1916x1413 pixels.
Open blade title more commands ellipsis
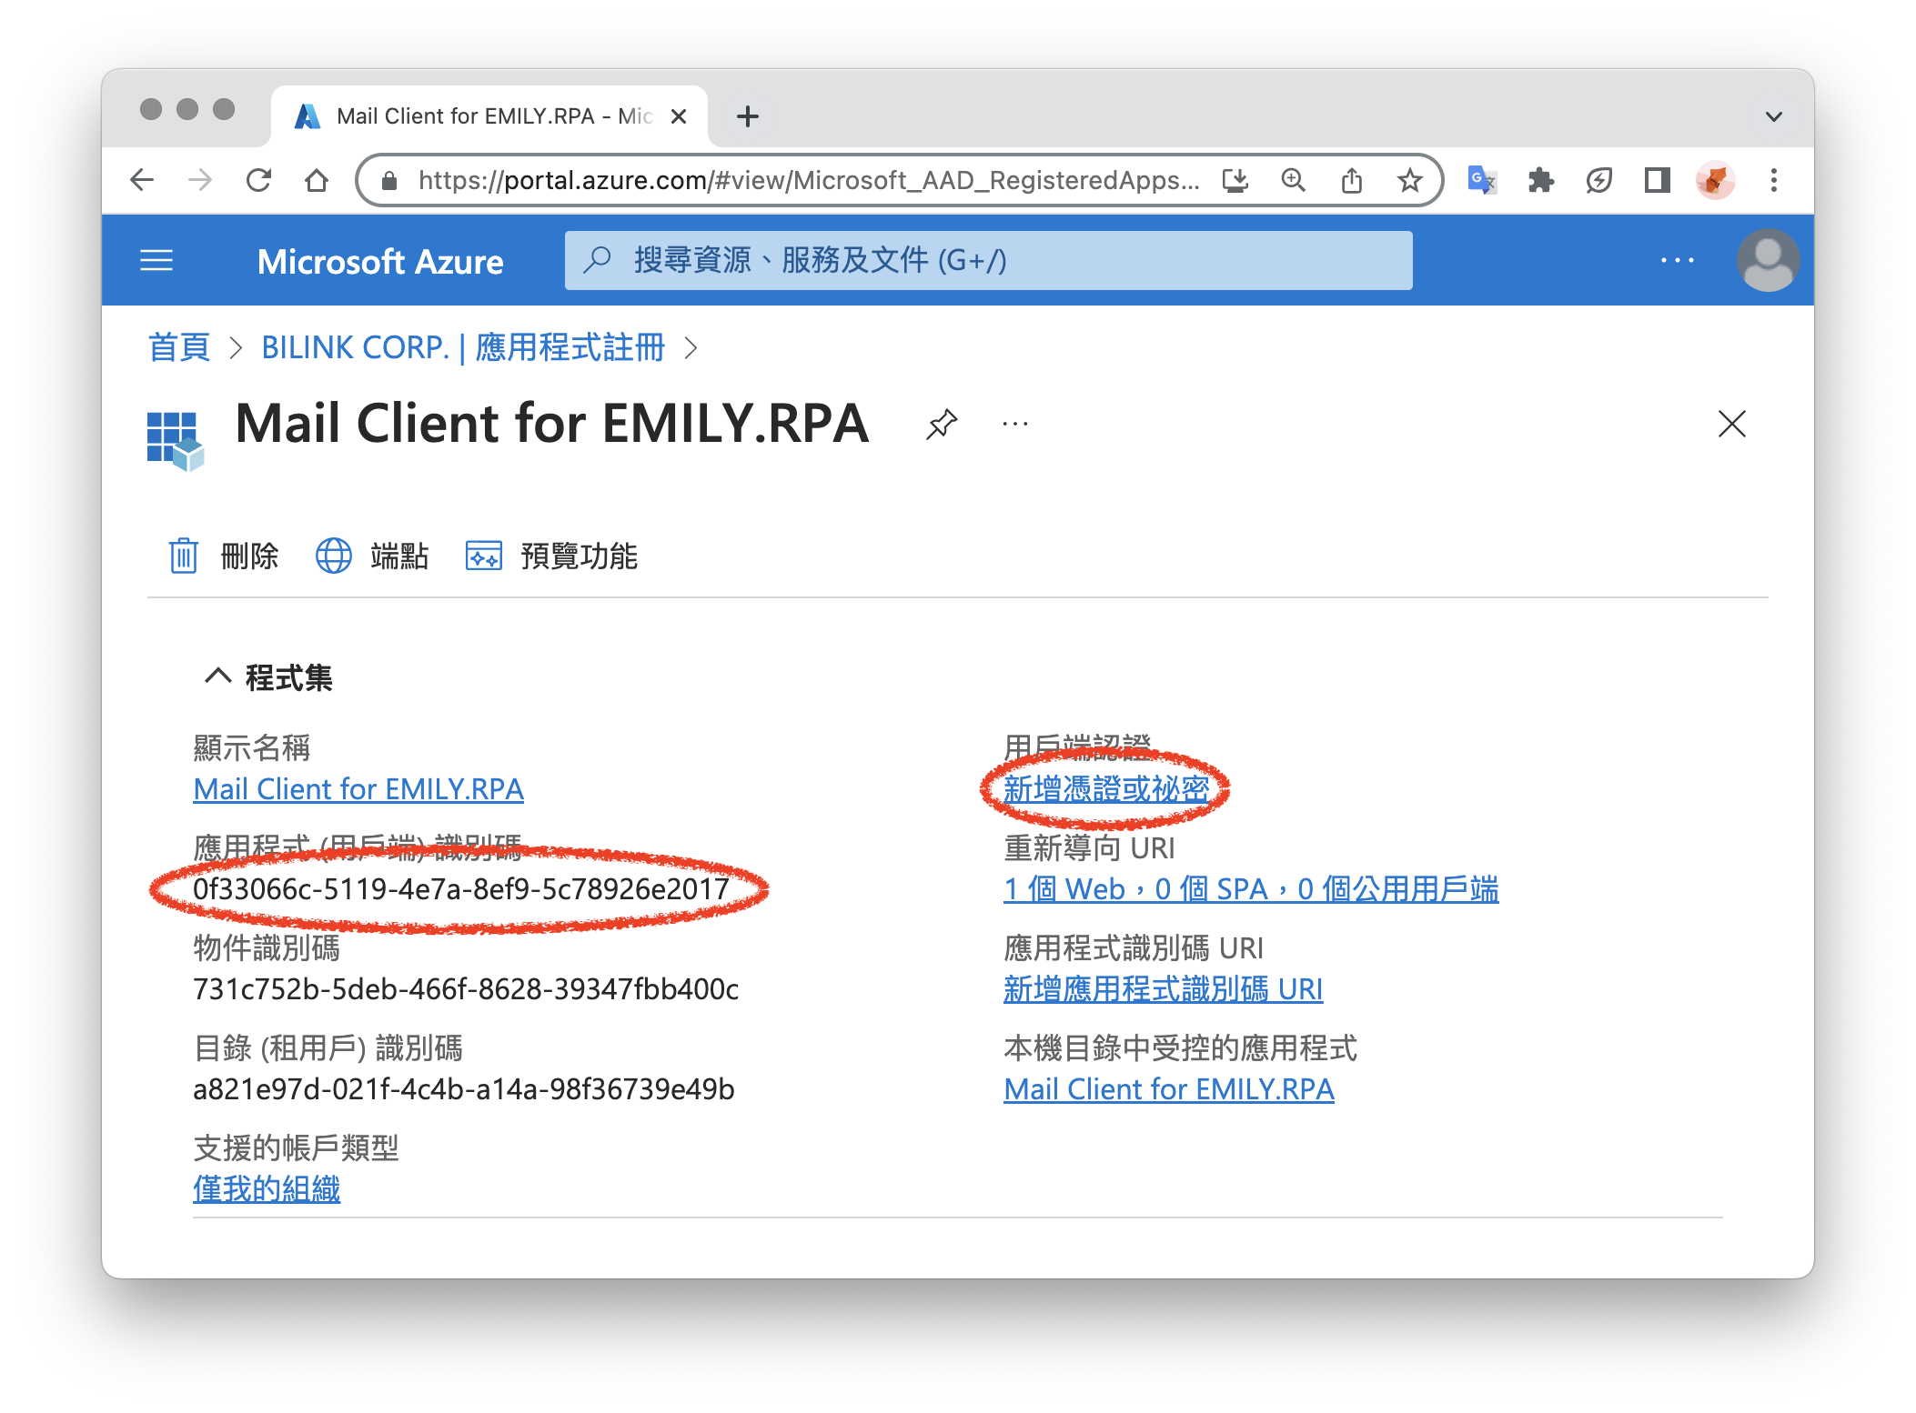click(x=1014, y=424)
